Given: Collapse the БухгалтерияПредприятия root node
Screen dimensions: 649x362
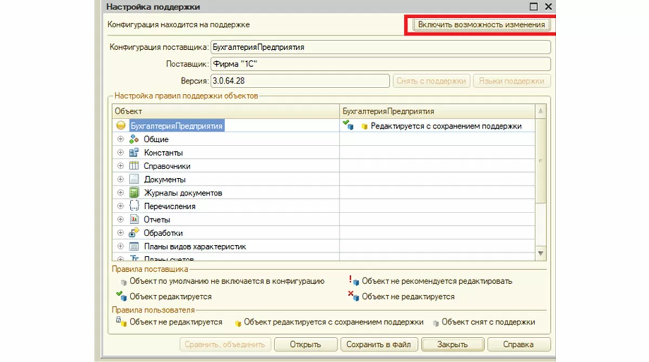Looking at the screenshot, I should pyautogui.click(x=121, y=125).
